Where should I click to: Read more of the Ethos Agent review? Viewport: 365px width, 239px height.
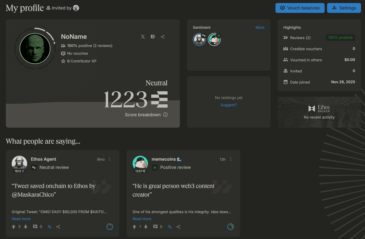pos(21,219)
